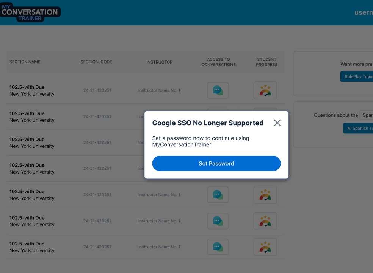373x273 pixels.
Task: Open student progress gauge icon in the first row
Action: coord(265,90)
